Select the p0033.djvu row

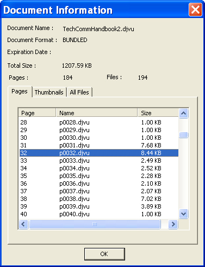coord(99,161)
